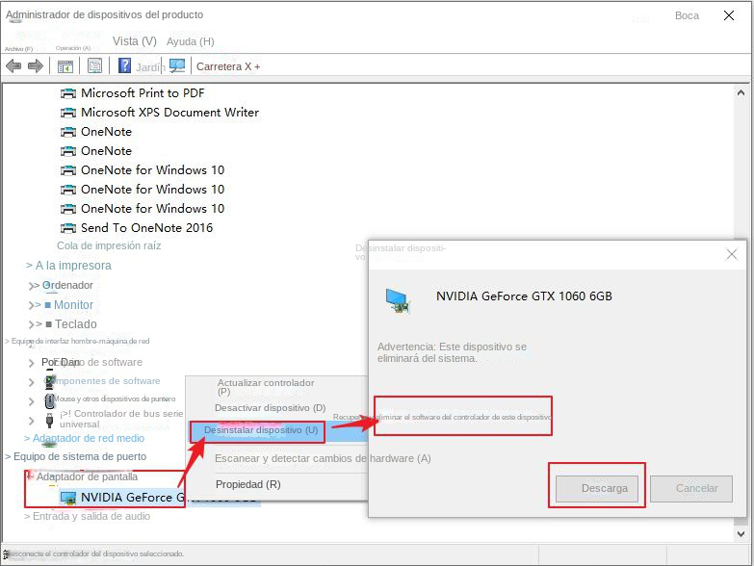Check delete driver software for this device option
Viewport: 754px width, 566px height.
point(463,417)
